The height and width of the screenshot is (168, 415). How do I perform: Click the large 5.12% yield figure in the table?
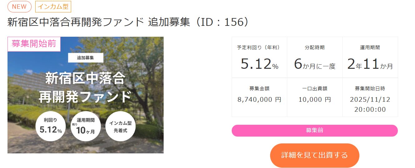(x=259, y=64)
